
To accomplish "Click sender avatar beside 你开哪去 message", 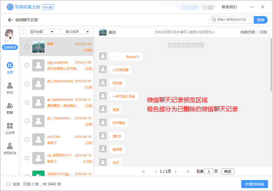I will tap(103, 122).
